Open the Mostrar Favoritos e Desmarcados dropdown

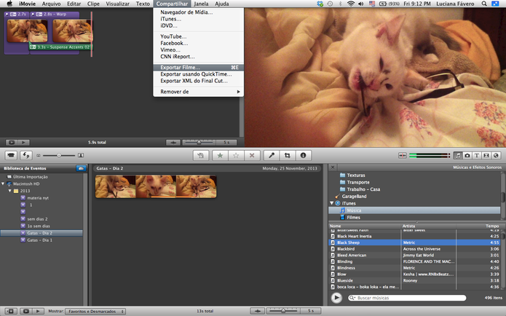[x=95, y=312]
